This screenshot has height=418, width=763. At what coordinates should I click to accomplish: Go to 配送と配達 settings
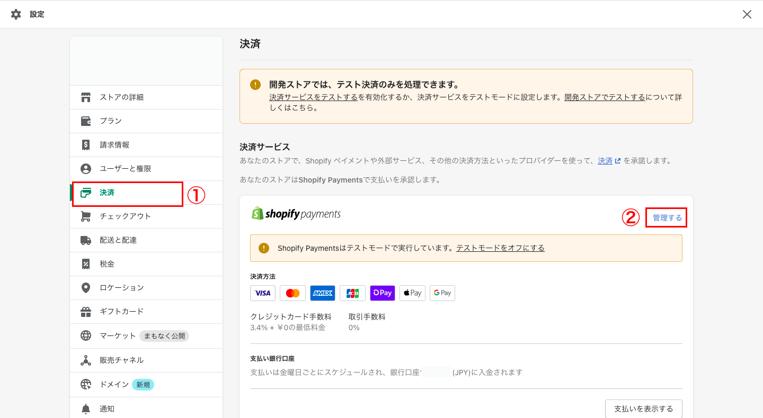[146, 240]
